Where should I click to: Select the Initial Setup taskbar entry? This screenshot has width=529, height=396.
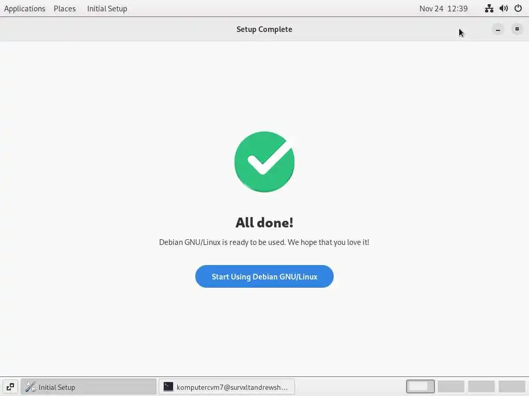point(89,387)
